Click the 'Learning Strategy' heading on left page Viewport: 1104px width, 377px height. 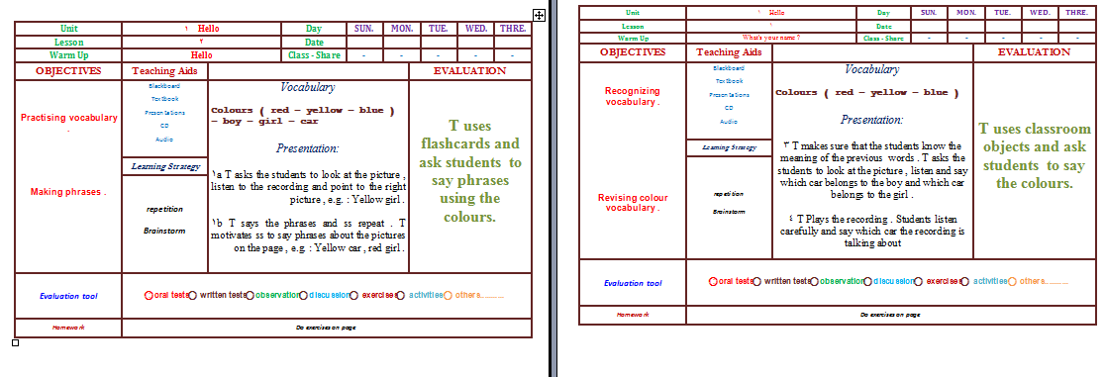pos(164,166)
